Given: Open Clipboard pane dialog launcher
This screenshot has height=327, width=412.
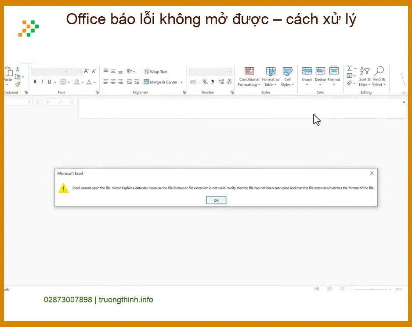Looking at the screenshot, I should click(x=26, y=92).
